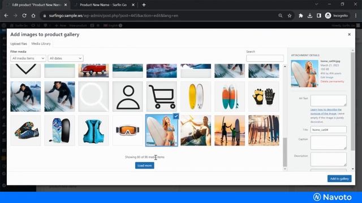Switch to the Product New Name browser tab
The image size is (362, 203).
(103, 5)
